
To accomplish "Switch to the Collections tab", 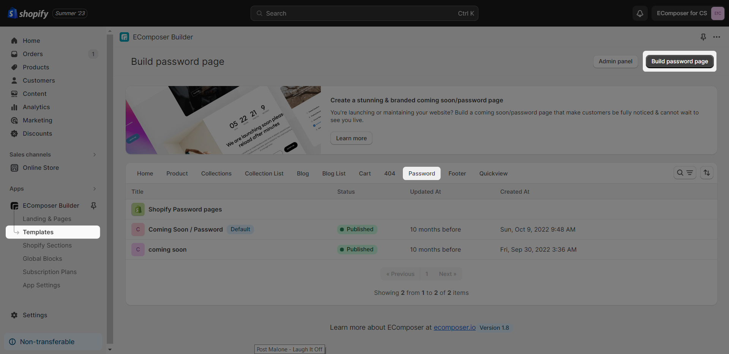I will [x=216, y=174].
